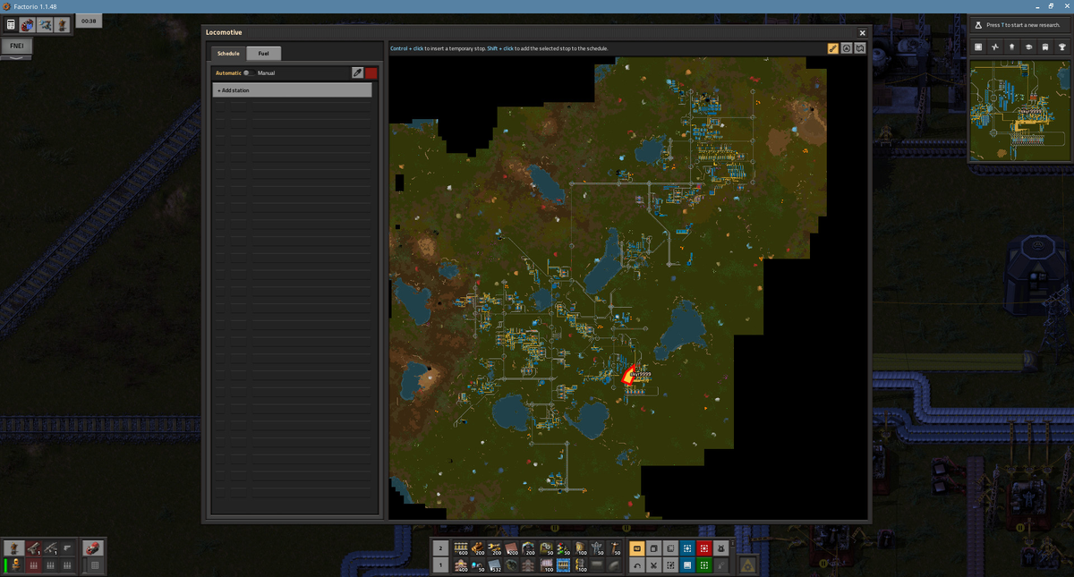
Task: Open the pulse-line statistics icon
Action: point(995,47)
